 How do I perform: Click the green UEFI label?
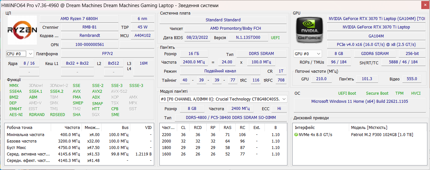pyautogui.click(x=275, y=38)
